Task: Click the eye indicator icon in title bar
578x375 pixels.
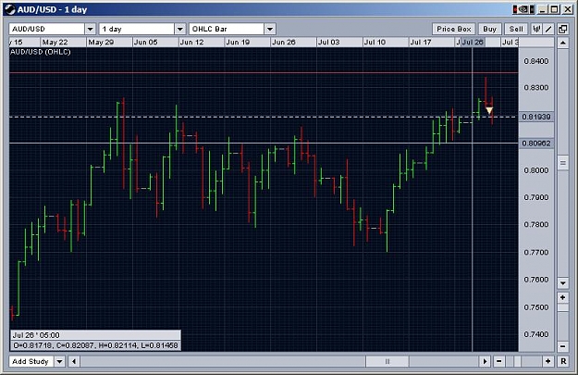Action: tap(523, 9)
